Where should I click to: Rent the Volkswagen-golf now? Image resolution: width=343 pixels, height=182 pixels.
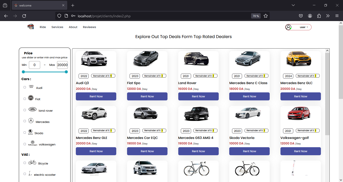[x=301, y=151]
